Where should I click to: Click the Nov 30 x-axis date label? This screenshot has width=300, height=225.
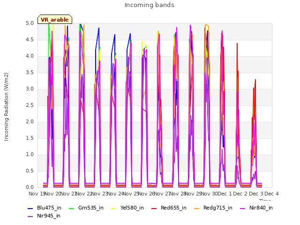click(x=210, y=194)
